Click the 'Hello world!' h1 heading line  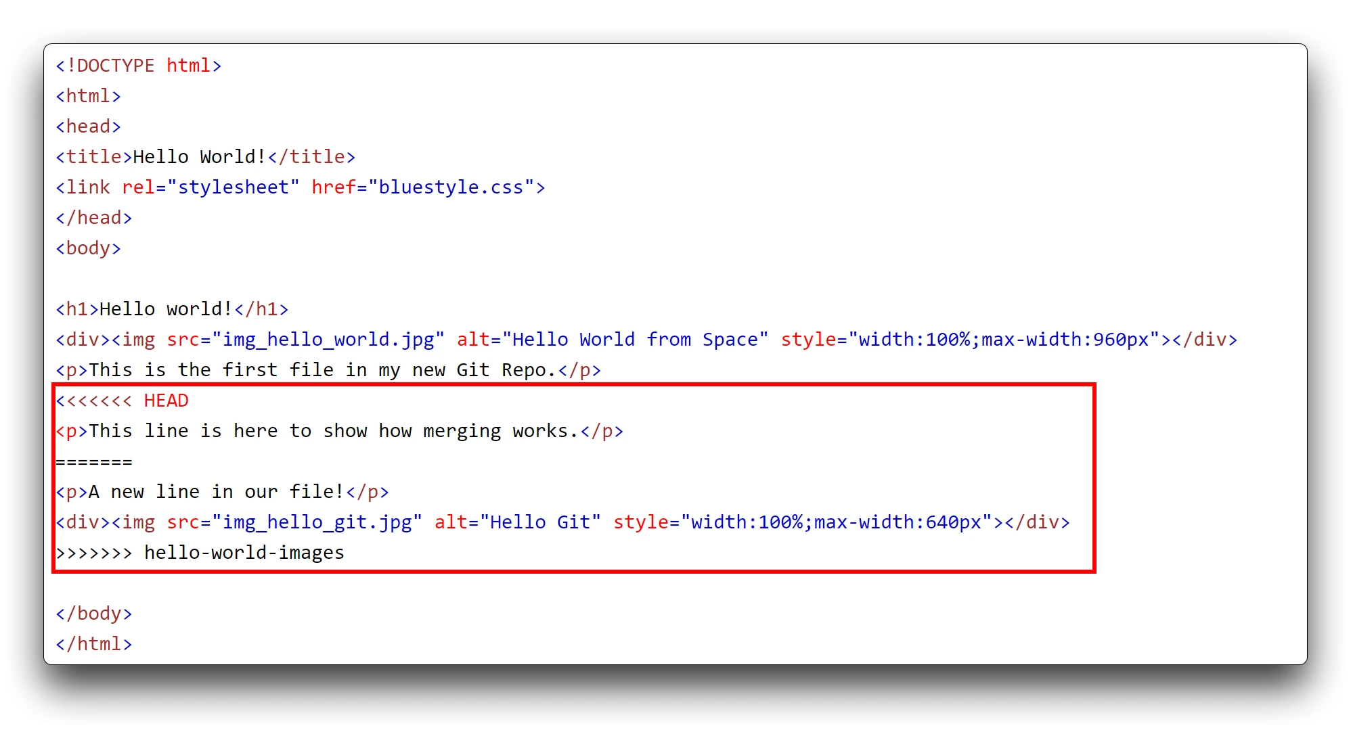coord(172,309)
